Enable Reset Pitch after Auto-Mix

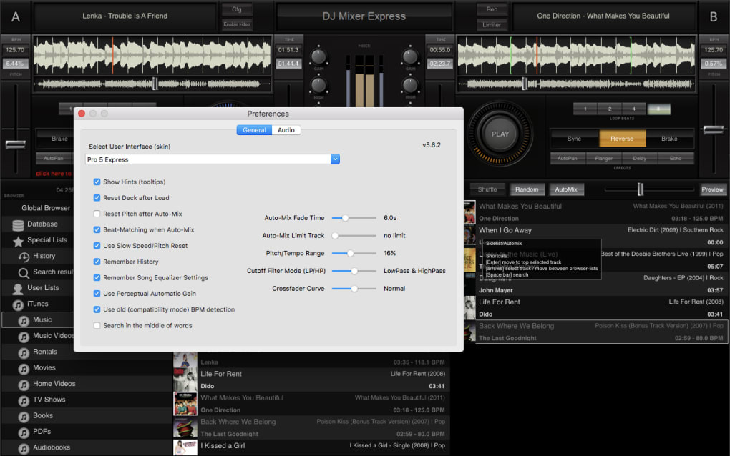[x=97, y=214]
